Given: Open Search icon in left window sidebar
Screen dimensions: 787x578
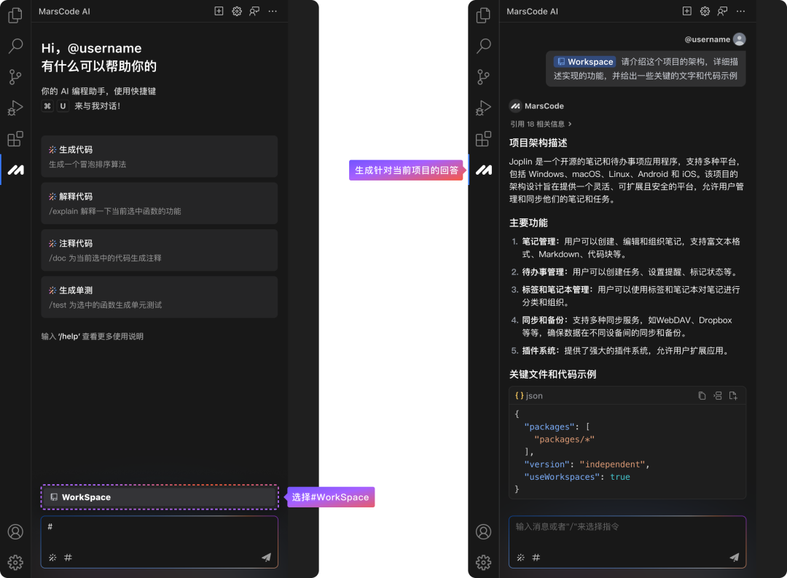Looking at the screenshot, I should click(15, 46).
